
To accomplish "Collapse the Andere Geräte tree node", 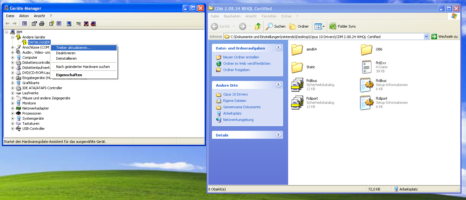I will [x=13, y=37].
